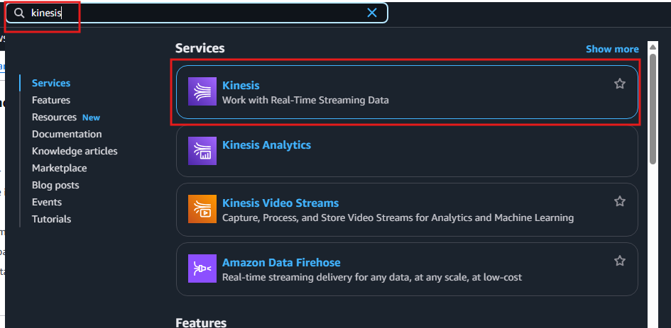
Task: Star the Kinesis Video Streams service
Action: [620, 201]
